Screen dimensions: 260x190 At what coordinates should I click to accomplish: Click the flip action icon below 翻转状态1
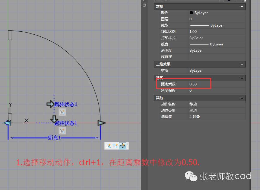pos(62,131)
